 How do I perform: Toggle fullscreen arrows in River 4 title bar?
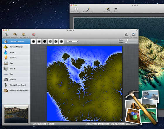tap(137, 30)
